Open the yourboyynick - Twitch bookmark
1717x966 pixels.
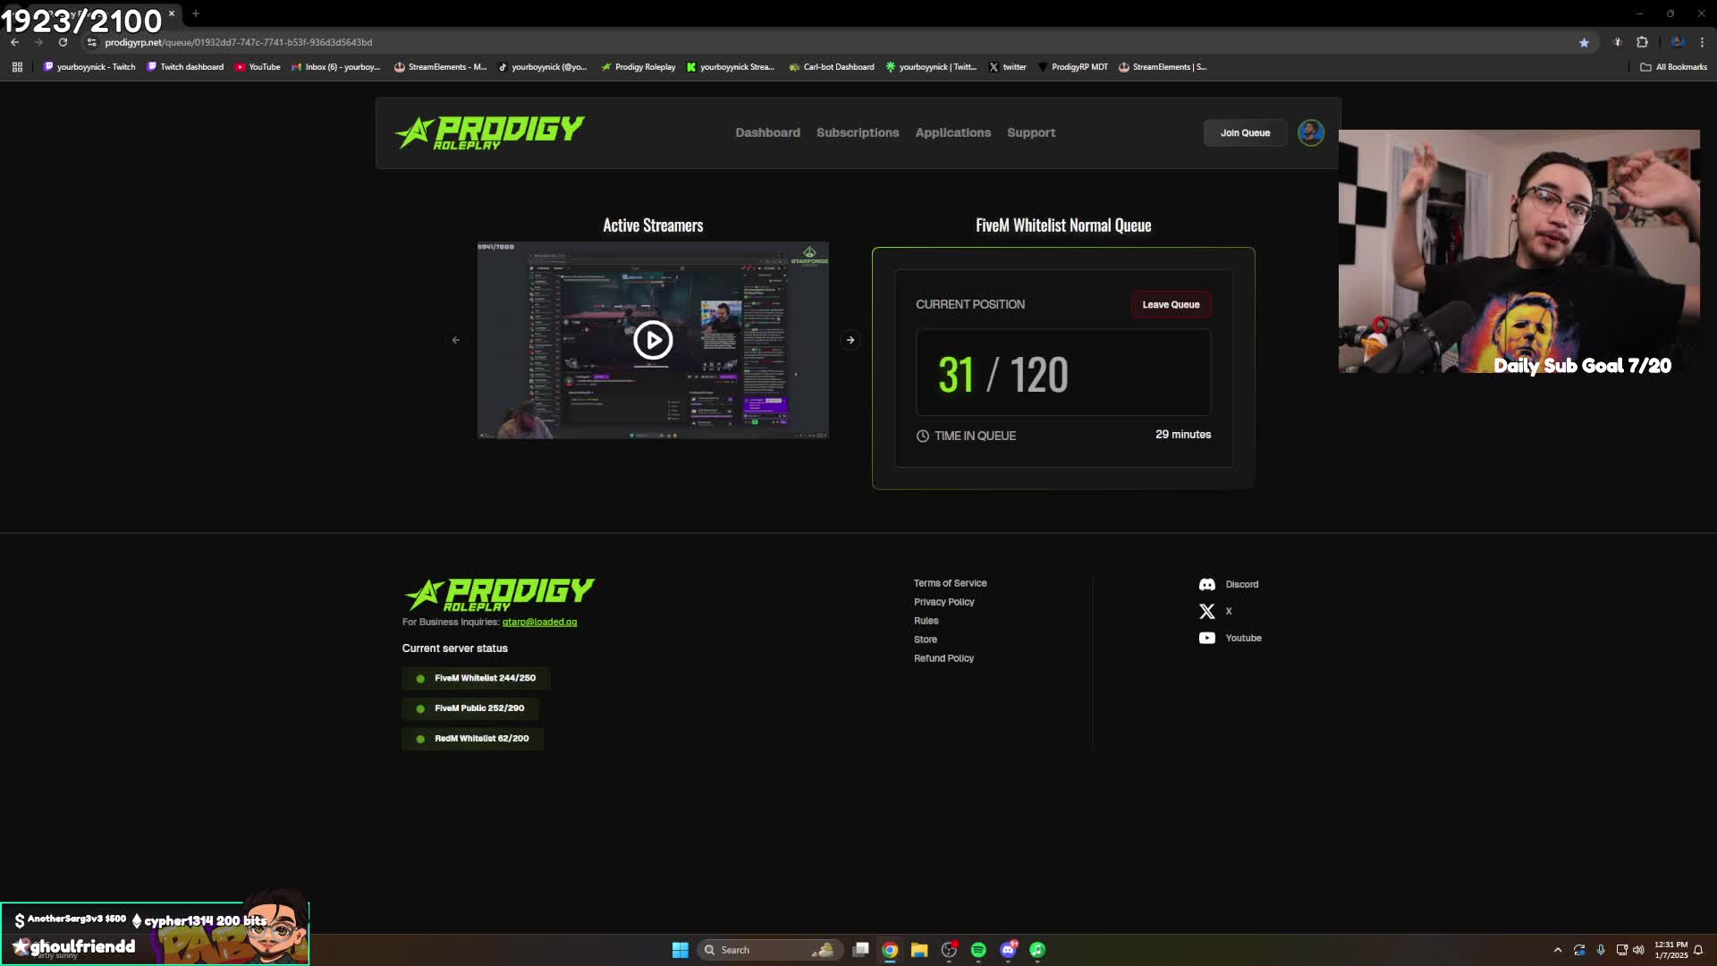click(x=89, y=67)
